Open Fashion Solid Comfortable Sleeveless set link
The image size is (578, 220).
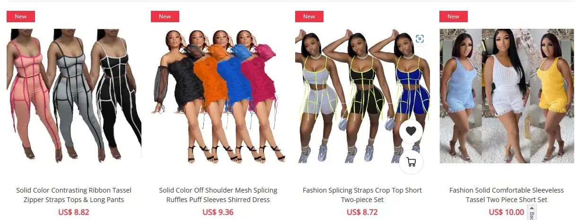(x=507, y=195)
